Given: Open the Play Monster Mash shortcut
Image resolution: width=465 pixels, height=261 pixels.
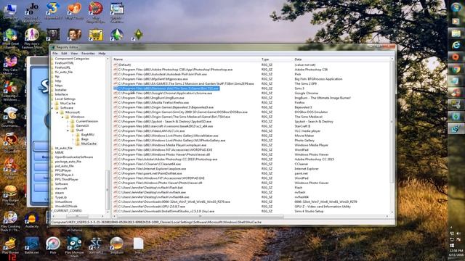Looking at the screenshot, I should point(74,246).
